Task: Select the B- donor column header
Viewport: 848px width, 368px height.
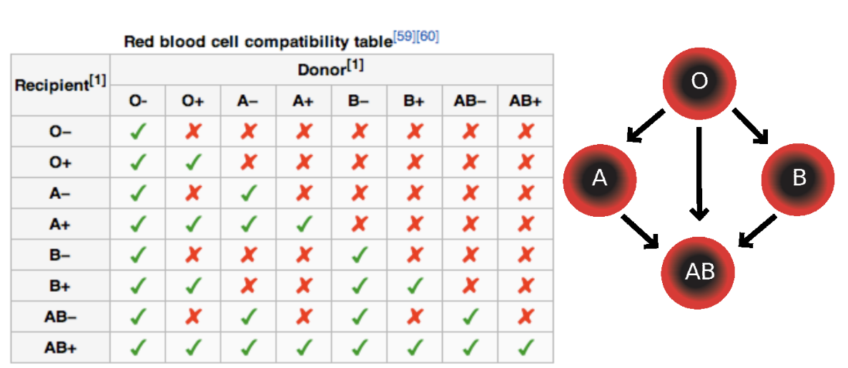Action: point(358,101)
